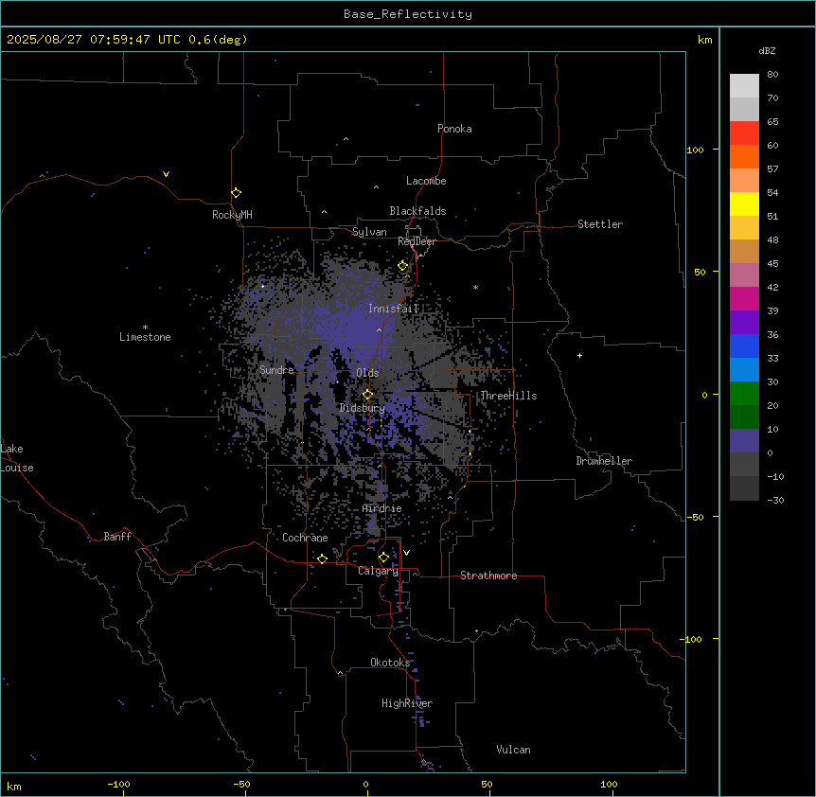The image size is (816, 797).
Task: Click the Banff label
Action: pos(117,537)
